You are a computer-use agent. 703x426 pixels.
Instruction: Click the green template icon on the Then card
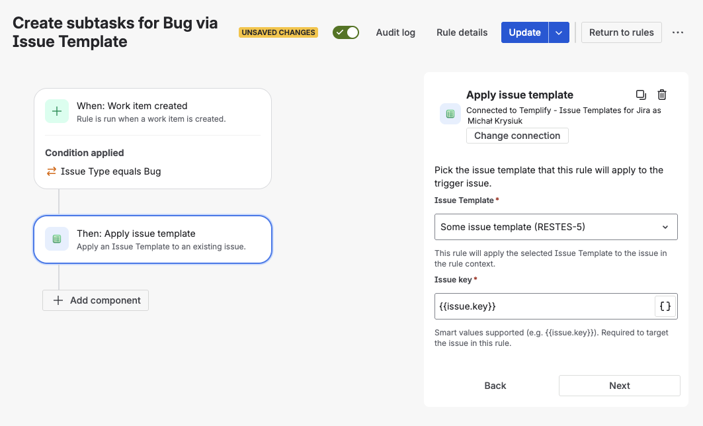pos(57,239)
